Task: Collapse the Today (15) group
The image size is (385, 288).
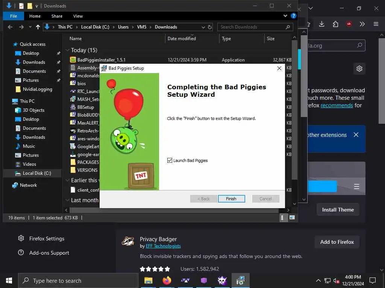Action: click(67, 50)
